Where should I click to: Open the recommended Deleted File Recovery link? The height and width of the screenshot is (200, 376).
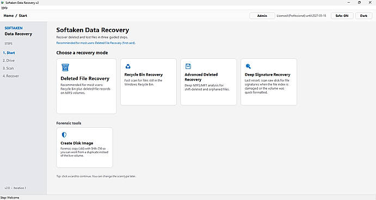96,43
